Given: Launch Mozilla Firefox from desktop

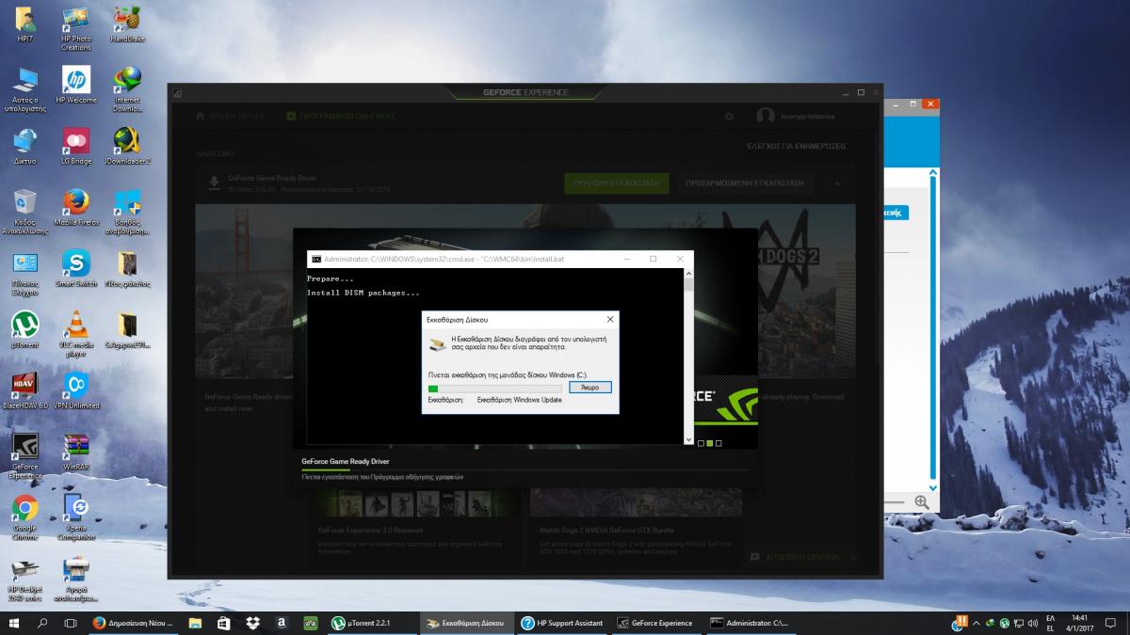Looking at the screenshot, I should click(76, 208).
